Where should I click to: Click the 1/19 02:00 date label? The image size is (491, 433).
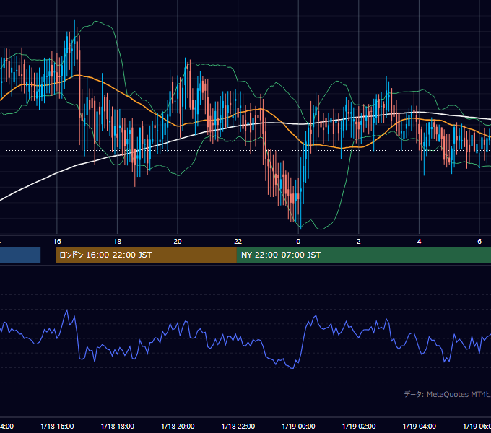click(x=359, y=426)
